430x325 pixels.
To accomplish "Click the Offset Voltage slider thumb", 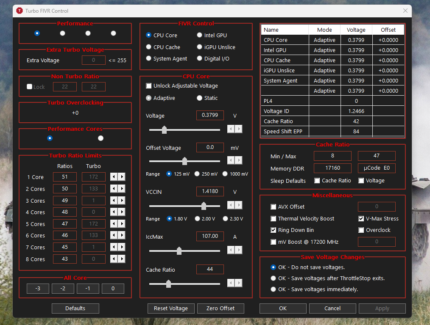I will coord(184,161).
